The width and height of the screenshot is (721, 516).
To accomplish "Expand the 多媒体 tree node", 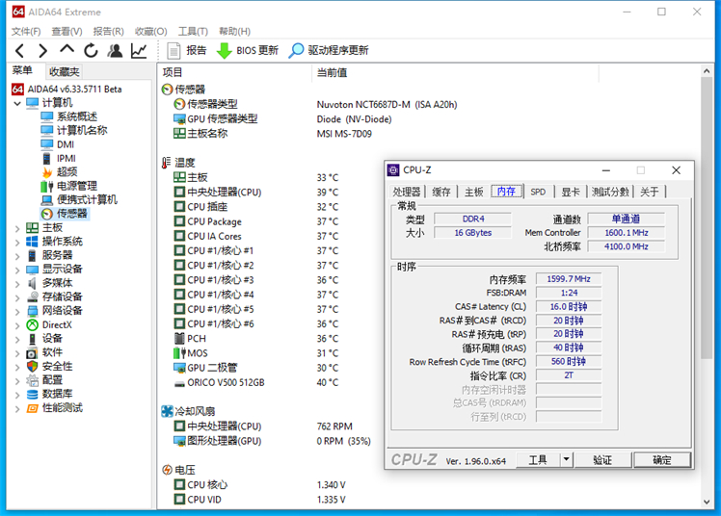I will point(17,284).
